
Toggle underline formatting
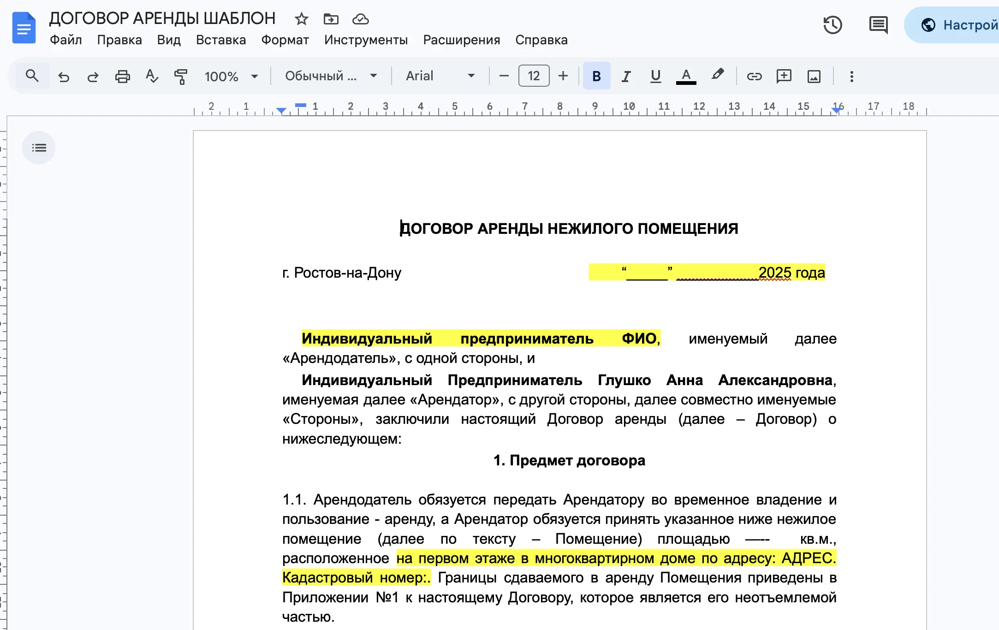click(656, 76)
